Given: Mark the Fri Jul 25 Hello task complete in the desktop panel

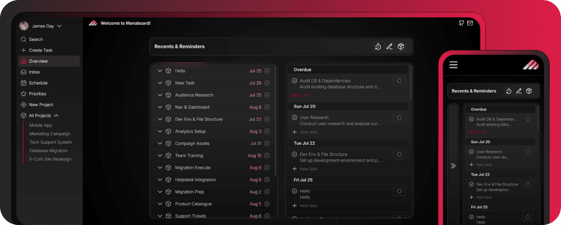Looking at the screenshot, I should (295, 191).
